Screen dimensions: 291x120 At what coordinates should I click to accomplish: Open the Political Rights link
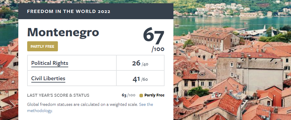(50, 63)
